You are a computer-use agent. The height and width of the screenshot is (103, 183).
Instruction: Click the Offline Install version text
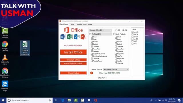coord(110,73)
